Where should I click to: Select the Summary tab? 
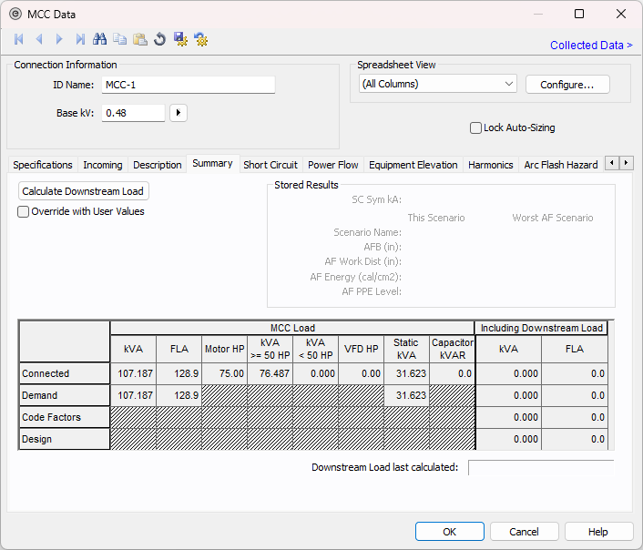[x=212, y=164]
